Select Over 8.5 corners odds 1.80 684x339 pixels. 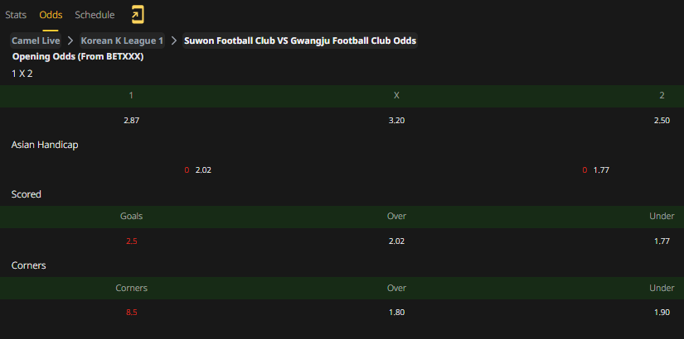(x=396, y=313)
